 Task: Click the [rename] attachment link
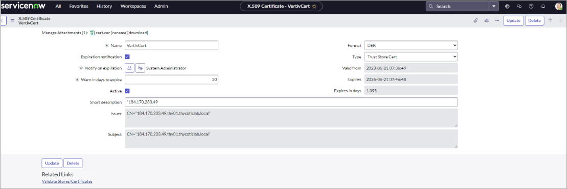click(x=119, y=33)
